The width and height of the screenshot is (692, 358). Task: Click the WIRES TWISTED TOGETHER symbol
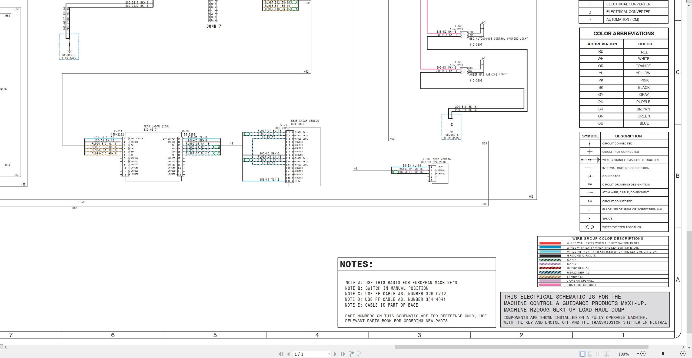[590, 227]
